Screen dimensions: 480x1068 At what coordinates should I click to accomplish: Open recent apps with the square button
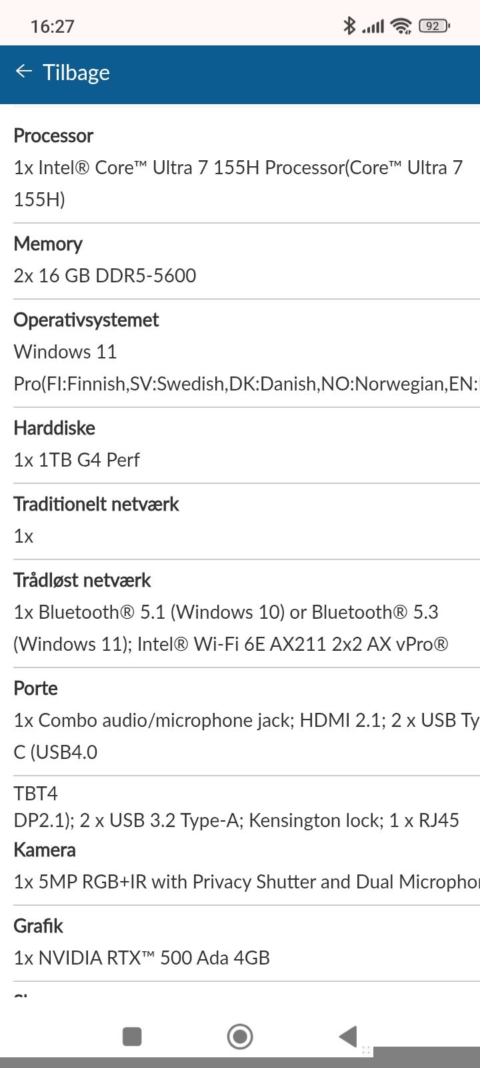132,1036
